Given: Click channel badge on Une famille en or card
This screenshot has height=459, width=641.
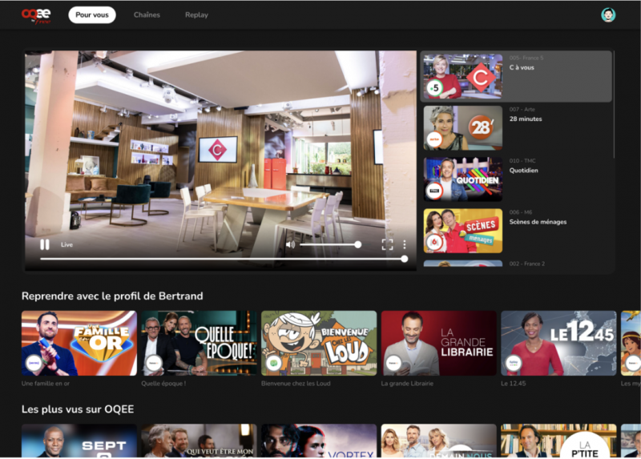Looking at the screenshot, I should pos(34,363).
